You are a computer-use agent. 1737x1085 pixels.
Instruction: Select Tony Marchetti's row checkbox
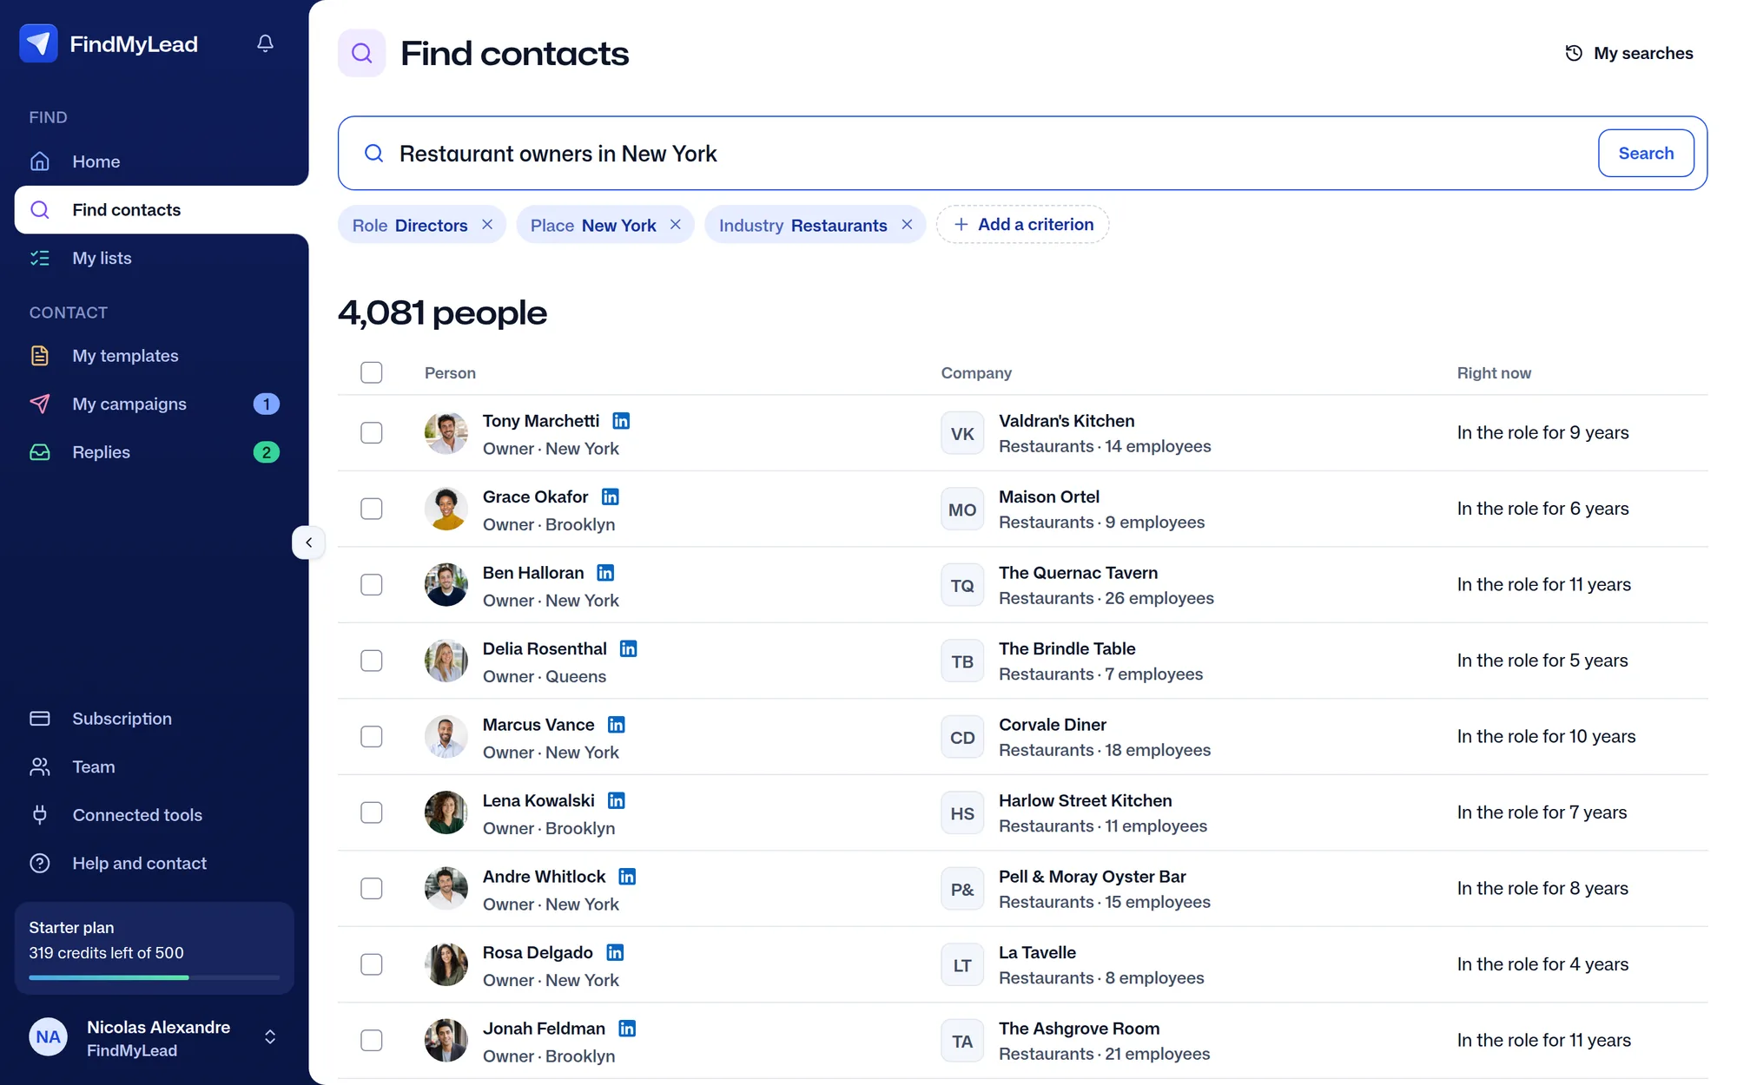tap(372, 433)
